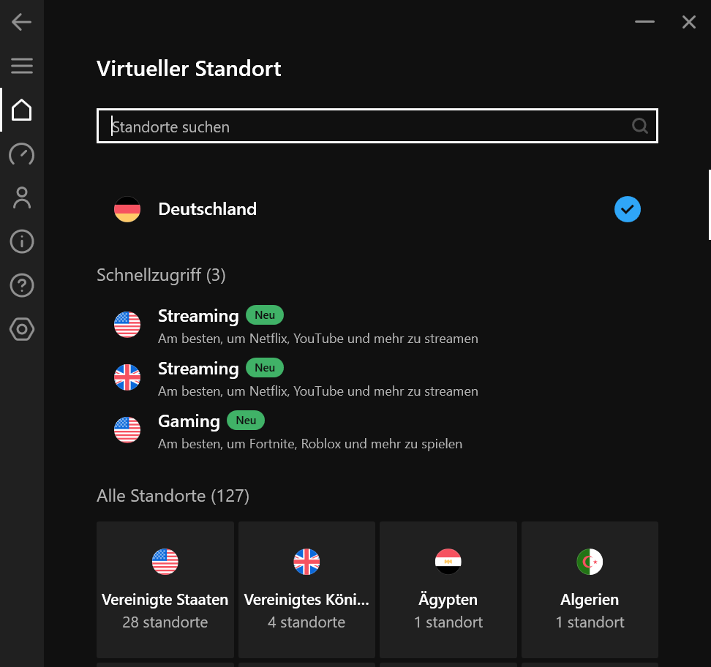Open the hamburger menu
Image resolution: width=711 pixels, height=667 pixels.
[22, 66]
